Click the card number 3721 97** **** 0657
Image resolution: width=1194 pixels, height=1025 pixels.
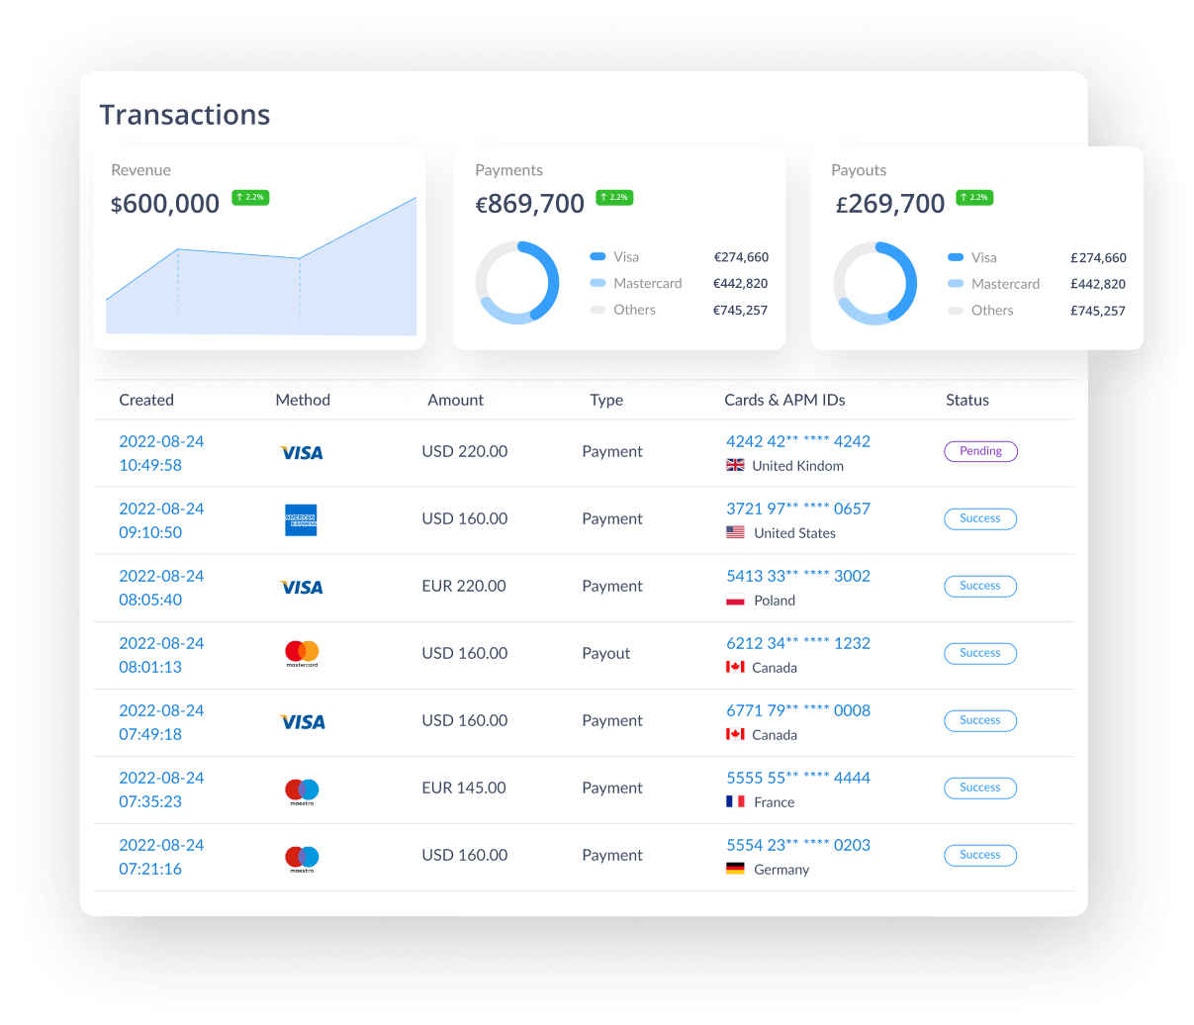[x=797, y=508]
